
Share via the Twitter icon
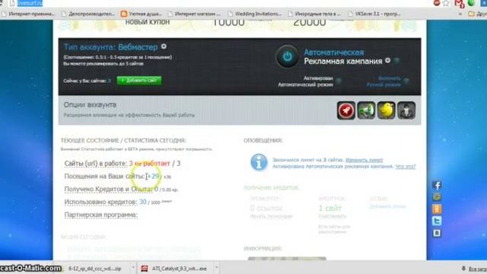point(437,221)
